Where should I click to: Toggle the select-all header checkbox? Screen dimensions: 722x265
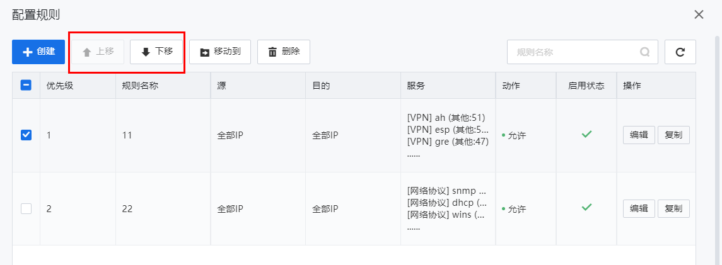[26, 86]
